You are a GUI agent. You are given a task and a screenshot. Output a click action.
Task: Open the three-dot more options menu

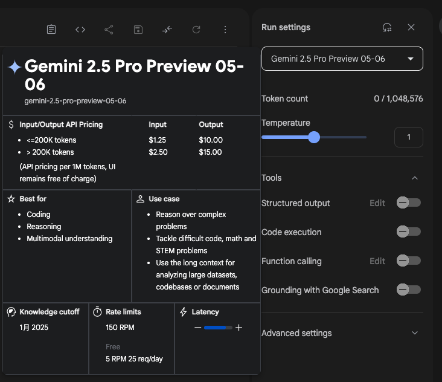pyautogui.click(x=225, y=30)
